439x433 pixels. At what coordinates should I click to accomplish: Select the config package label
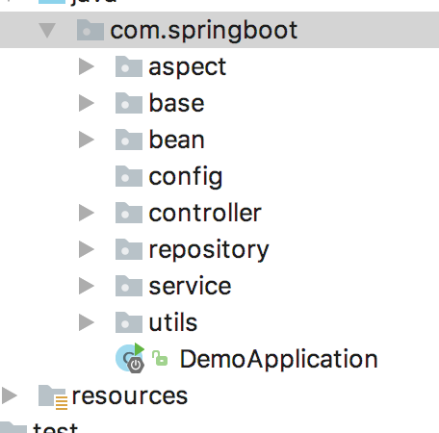[x=186, y=177]
